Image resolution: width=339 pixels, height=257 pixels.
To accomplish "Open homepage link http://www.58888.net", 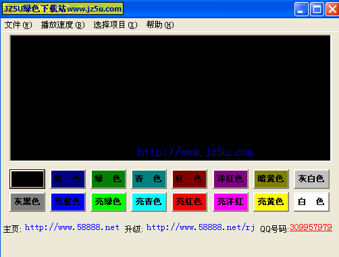I will [72, 227].
